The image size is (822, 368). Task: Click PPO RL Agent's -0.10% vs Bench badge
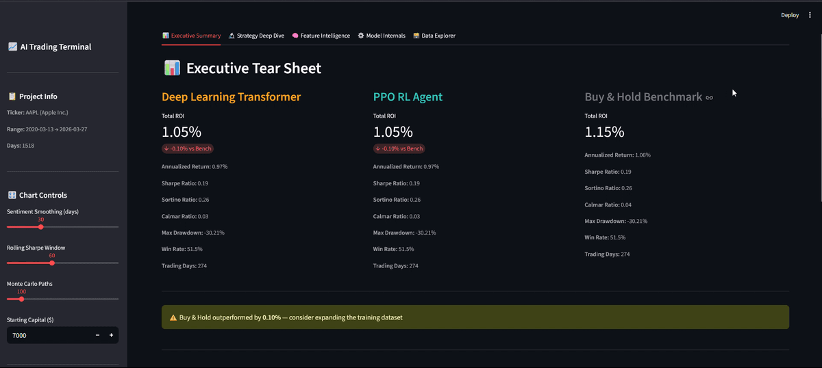click(399, 148)
